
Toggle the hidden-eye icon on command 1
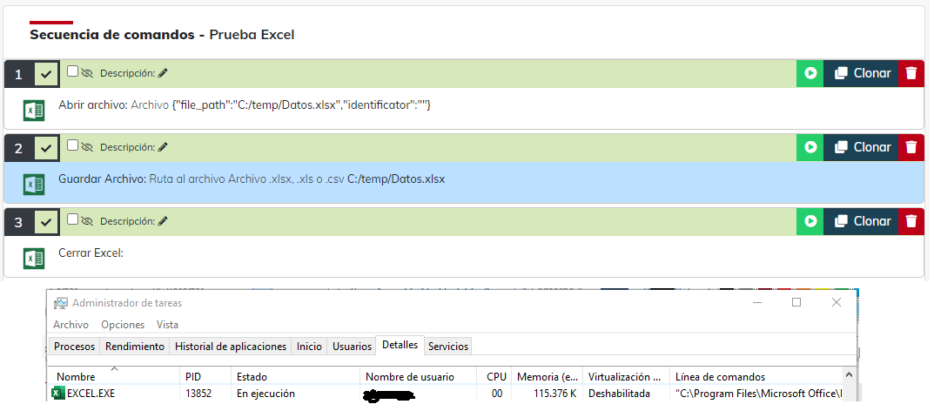(87, 74)
